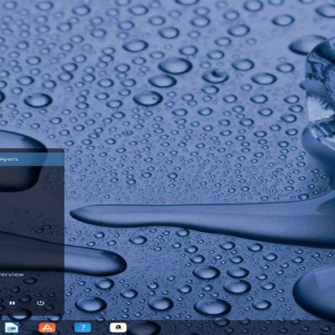The width and height of the screenshot is (335, 335).
Task: Open the LibreOffice document icon in the dock
Action: click(12, 327)
